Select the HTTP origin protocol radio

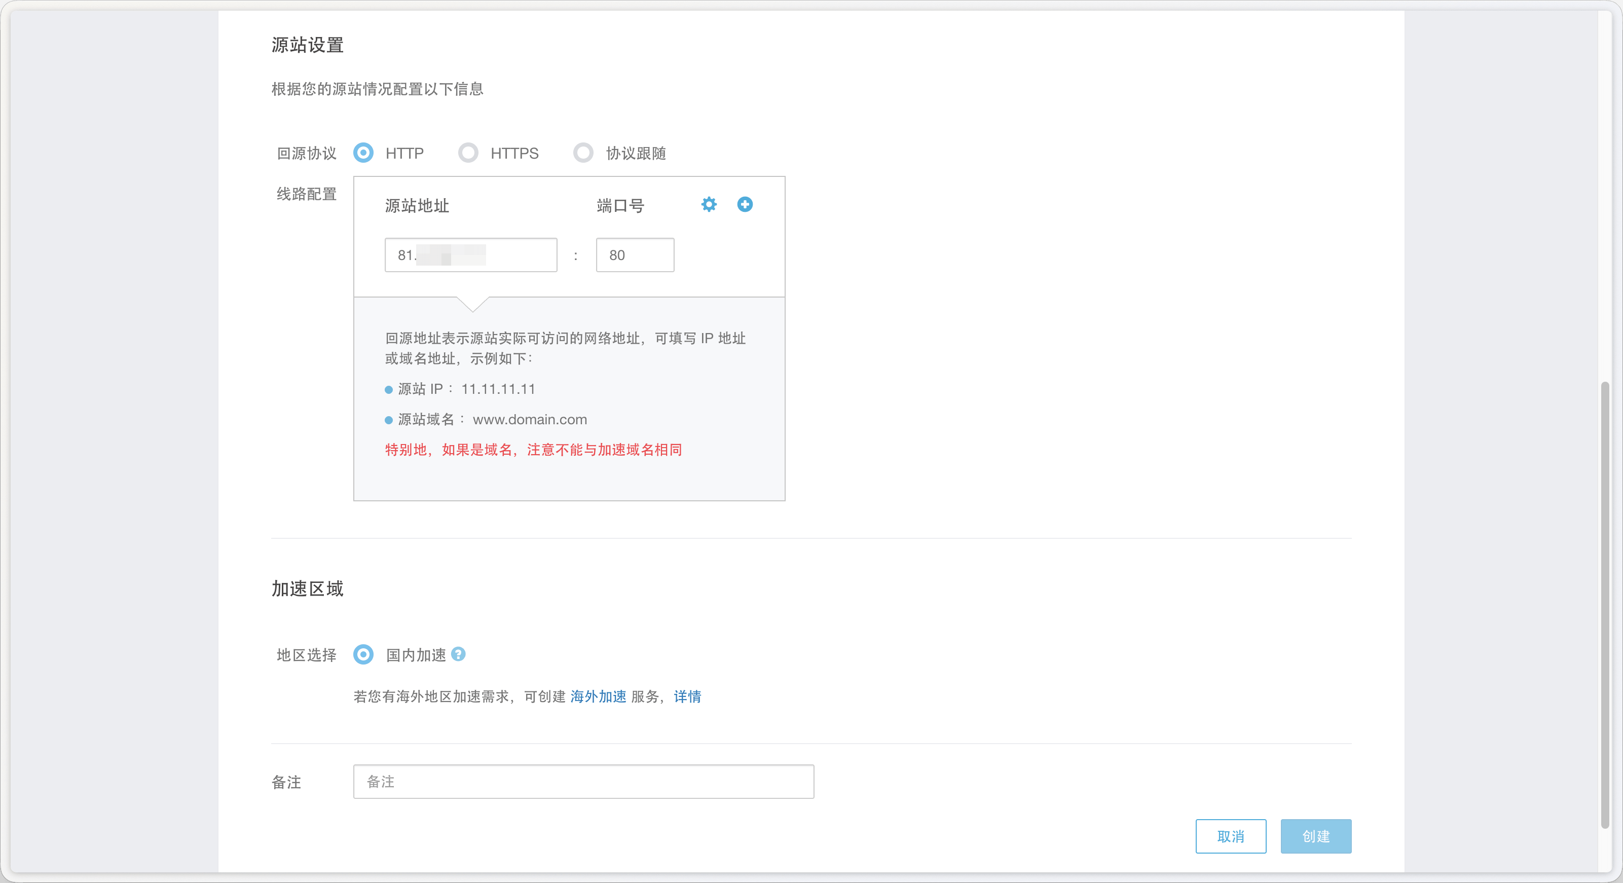pyautogui.click(x=363, y=153)
